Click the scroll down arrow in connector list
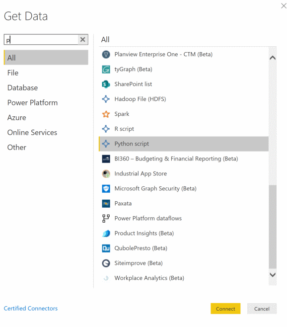 tap(273, 275)
